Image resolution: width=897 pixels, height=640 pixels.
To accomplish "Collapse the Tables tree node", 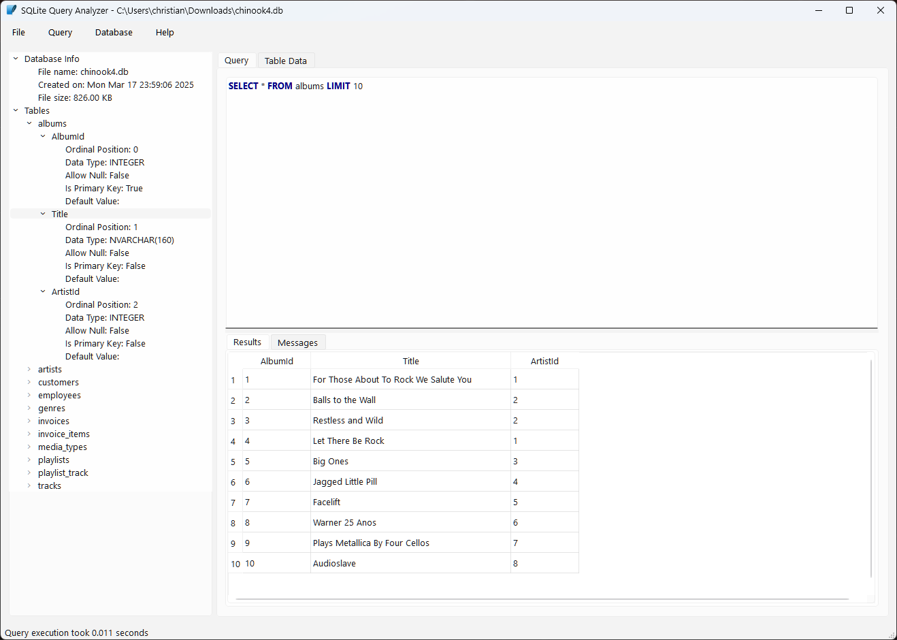I will 15,110.
